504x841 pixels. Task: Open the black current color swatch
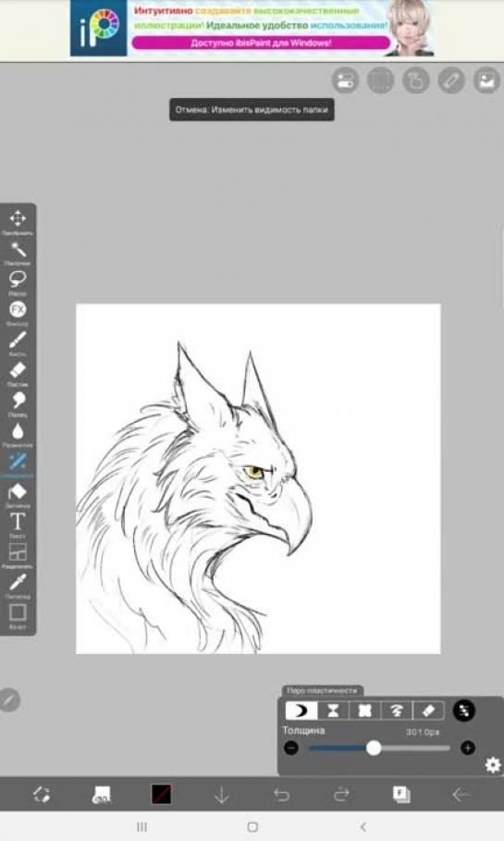point(162,795)
